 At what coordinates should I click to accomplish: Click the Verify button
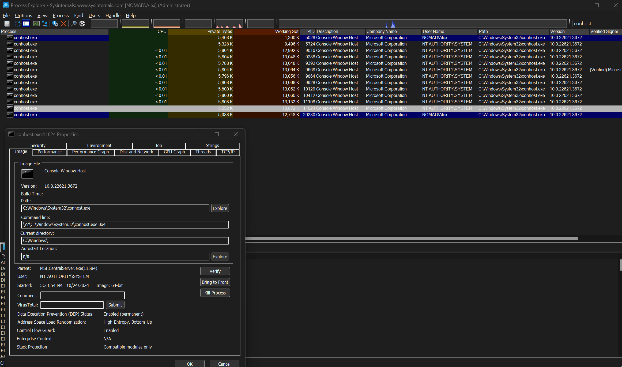click(x=215, y=271)
